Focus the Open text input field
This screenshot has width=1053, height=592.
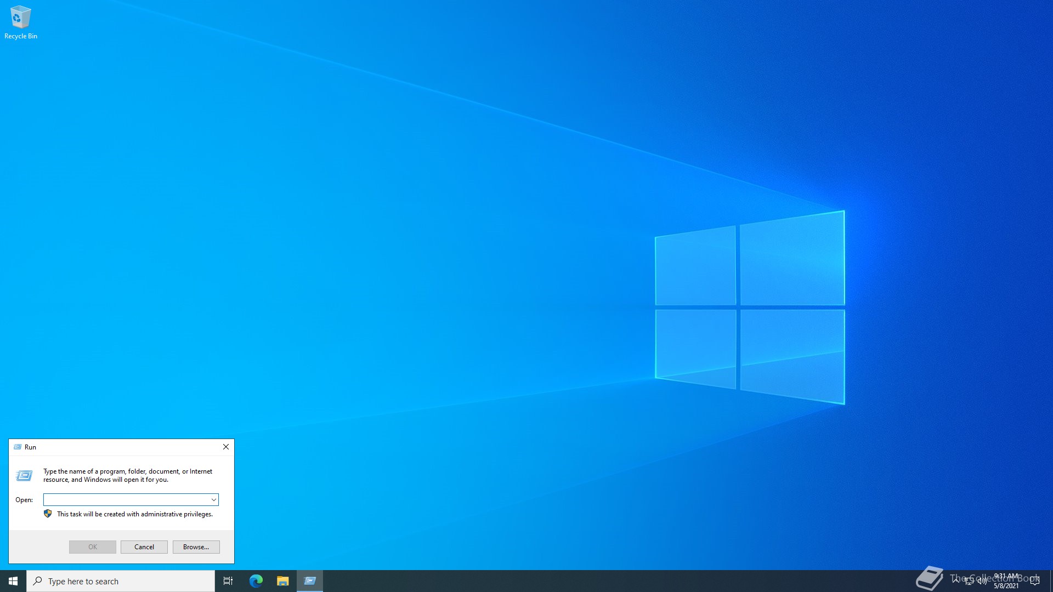coord(126,500)
